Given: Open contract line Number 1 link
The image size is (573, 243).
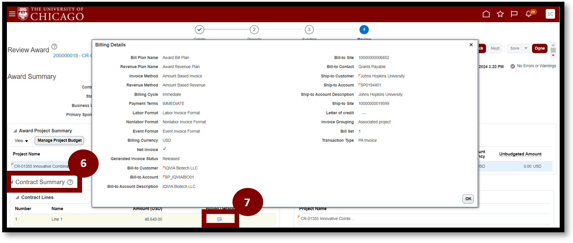Looking at the screenshot, I should [x=16, y=219].
